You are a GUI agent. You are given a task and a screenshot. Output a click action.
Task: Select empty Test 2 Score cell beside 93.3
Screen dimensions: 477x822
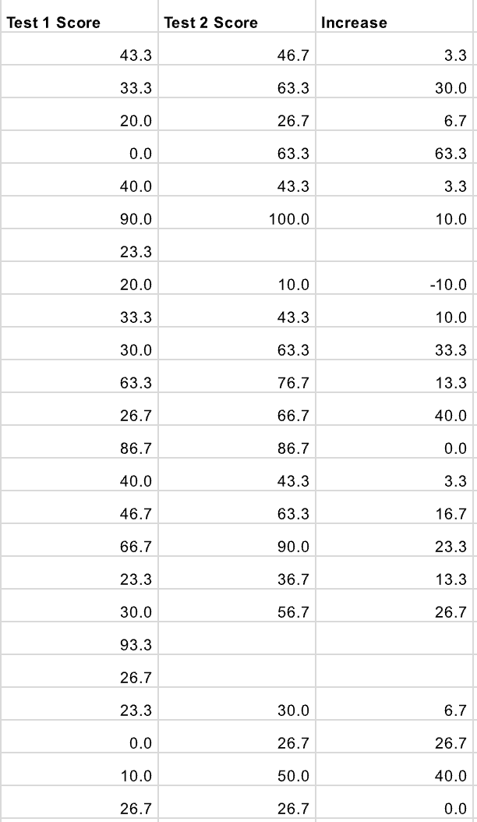pyautogui.click(x=238, y=645)
